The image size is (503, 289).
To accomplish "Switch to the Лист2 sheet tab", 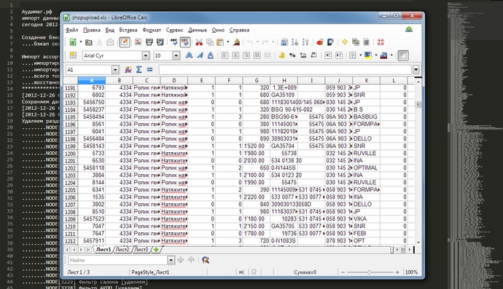I will point(122,249).
